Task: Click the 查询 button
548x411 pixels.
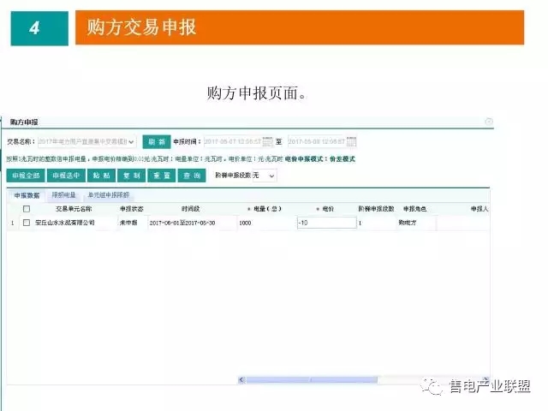Action: 191,175
